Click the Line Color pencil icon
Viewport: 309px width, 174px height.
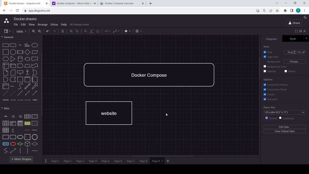(91, 31)
